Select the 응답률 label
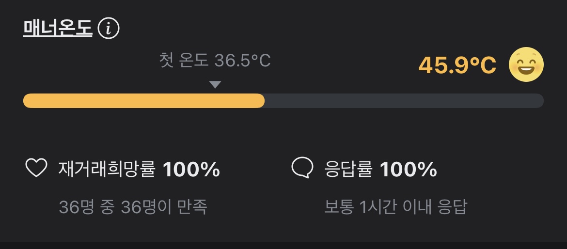Viewport: 567px width, 249px height. coord(348,170)
